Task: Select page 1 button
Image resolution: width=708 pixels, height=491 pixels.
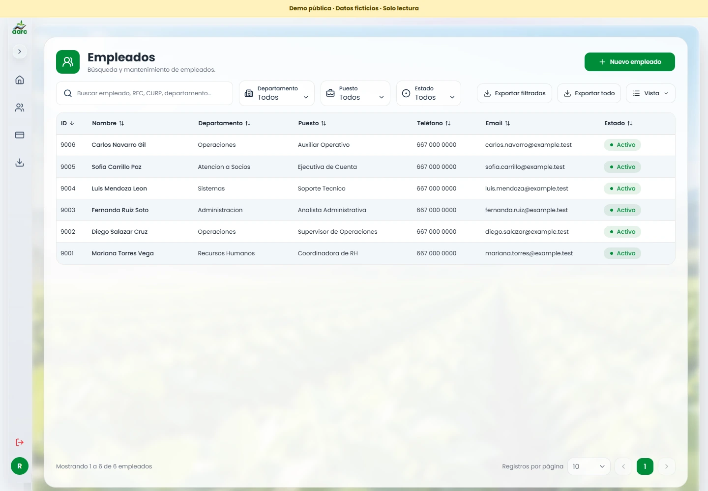Action: (645, 466)
